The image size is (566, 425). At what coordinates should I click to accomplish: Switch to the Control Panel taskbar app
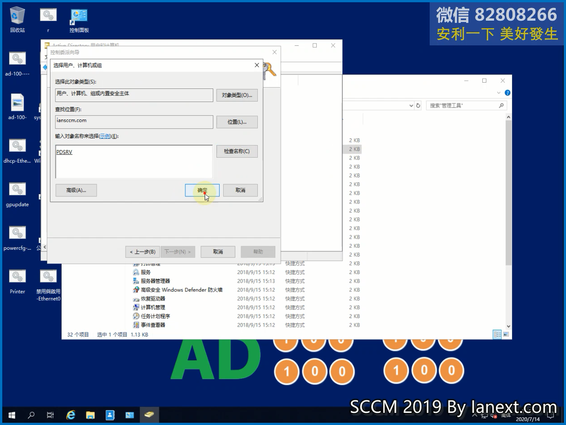[130, 415]
